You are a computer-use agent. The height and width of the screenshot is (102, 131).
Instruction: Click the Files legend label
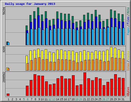coord(128,20)
